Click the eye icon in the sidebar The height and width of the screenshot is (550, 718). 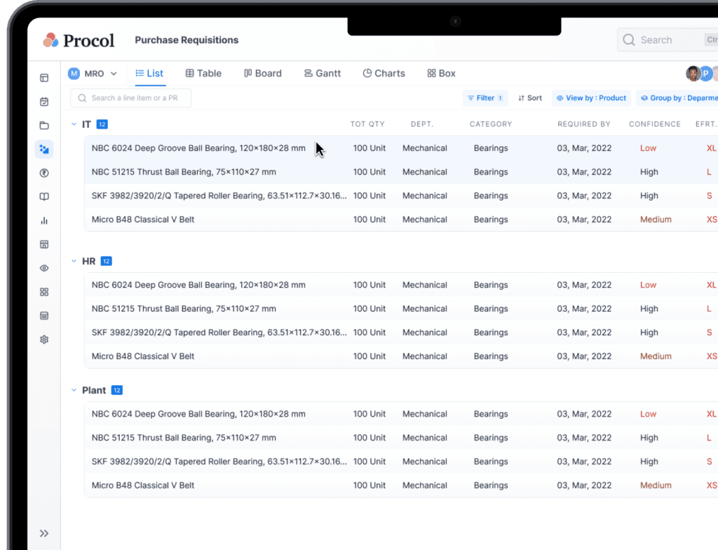click(44, 268)
